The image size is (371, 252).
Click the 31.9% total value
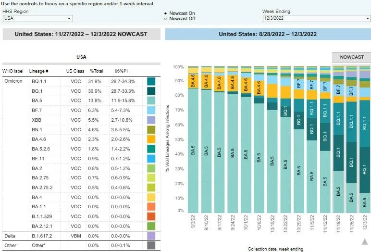[95, 81]
